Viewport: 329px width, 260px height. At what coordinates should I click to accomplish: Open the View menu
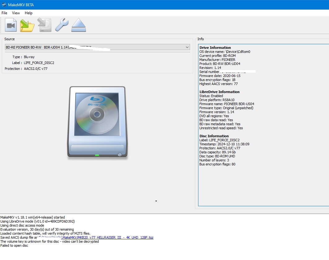[x=16, y=13]
